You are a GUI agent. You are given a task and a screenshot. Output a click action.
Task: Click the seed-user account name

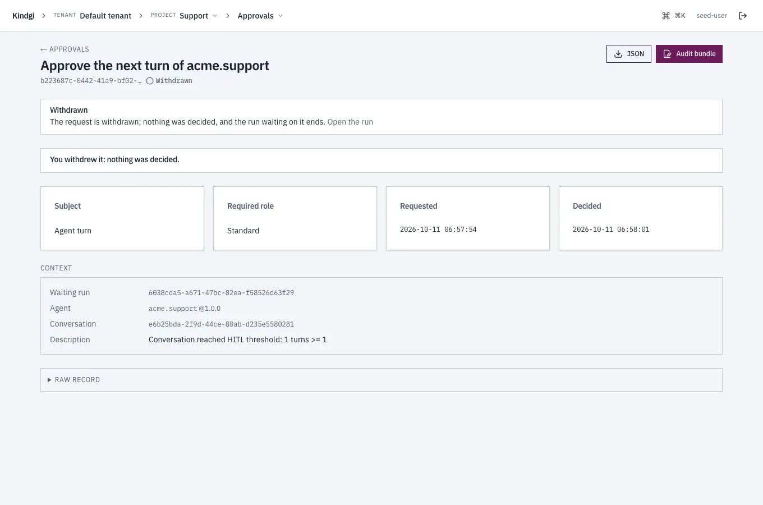pos(711,16)
